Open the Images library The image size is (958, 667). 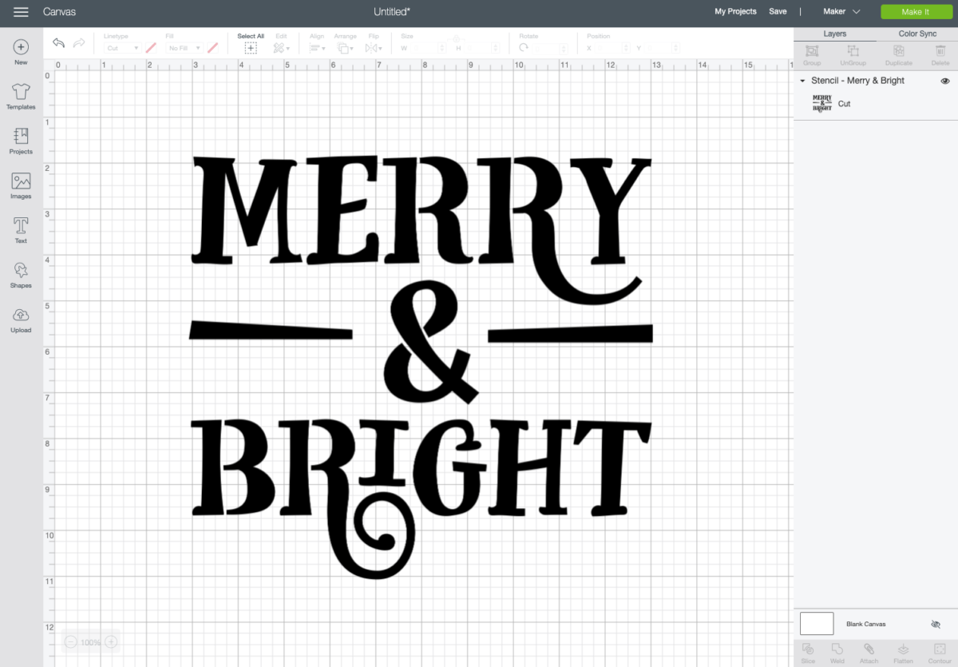pos(21,186)
